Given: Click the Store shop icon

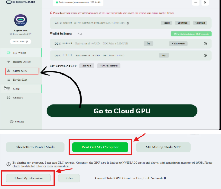Looking at the screenshot, I should coord(9,89).
